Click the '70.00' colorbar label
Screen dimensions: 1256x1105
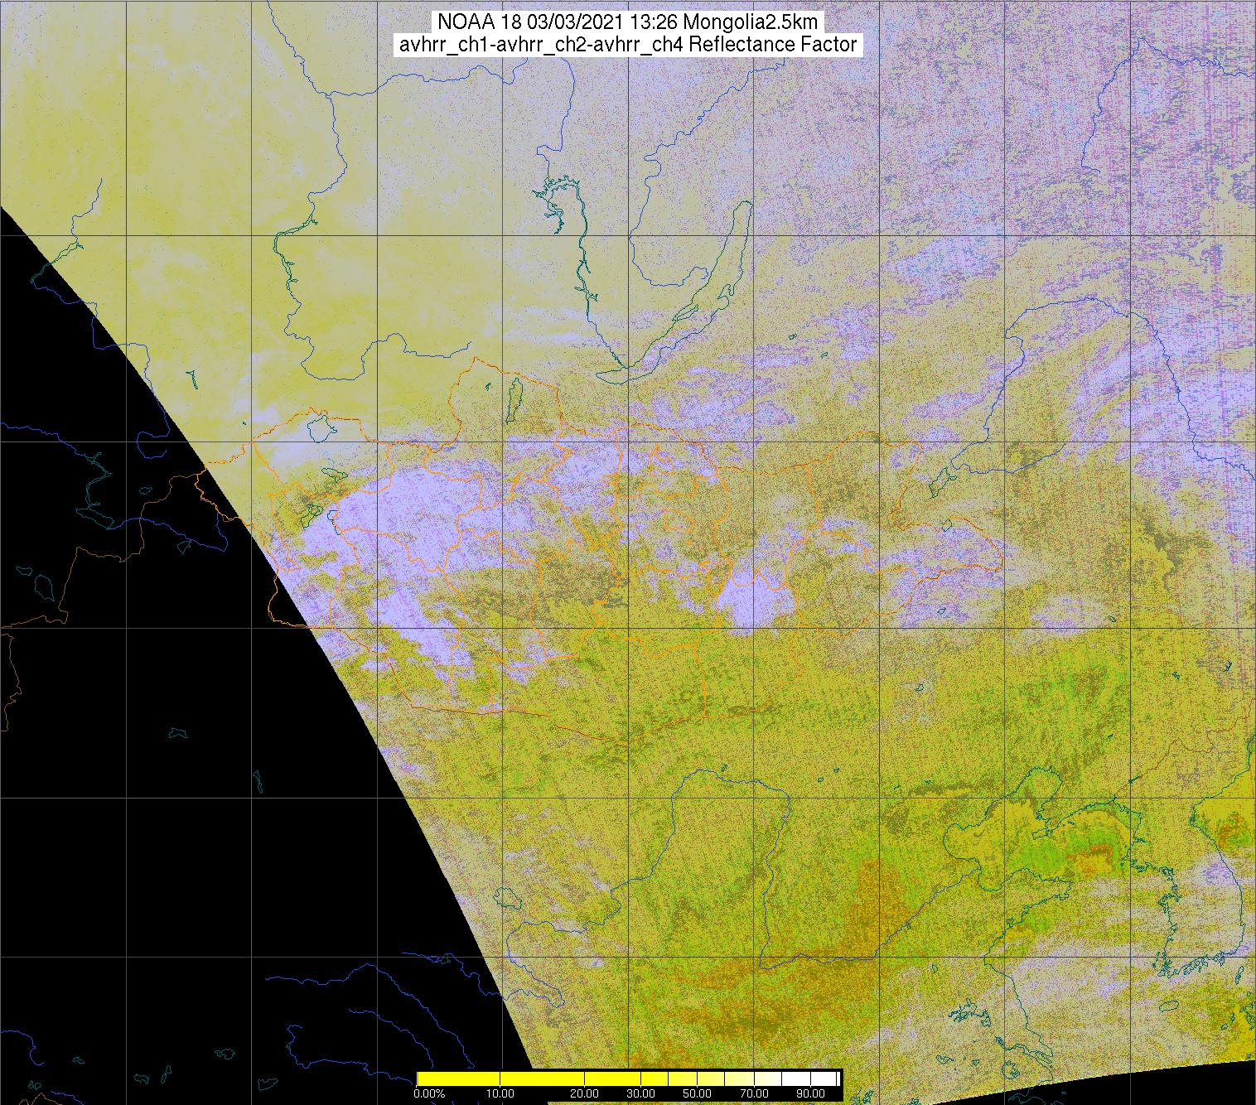755,1093
